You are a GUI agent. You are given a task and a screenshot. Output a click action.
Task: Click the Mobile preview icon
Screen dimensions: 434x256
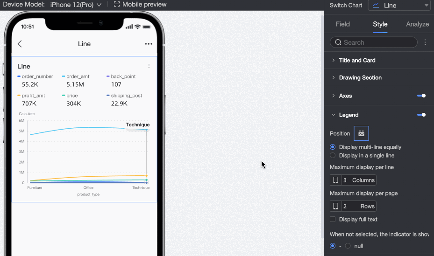pyautogui.click(x=117, y=4)
